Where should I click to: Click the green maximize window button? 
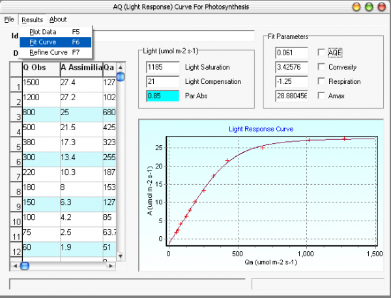click(369, 7)
